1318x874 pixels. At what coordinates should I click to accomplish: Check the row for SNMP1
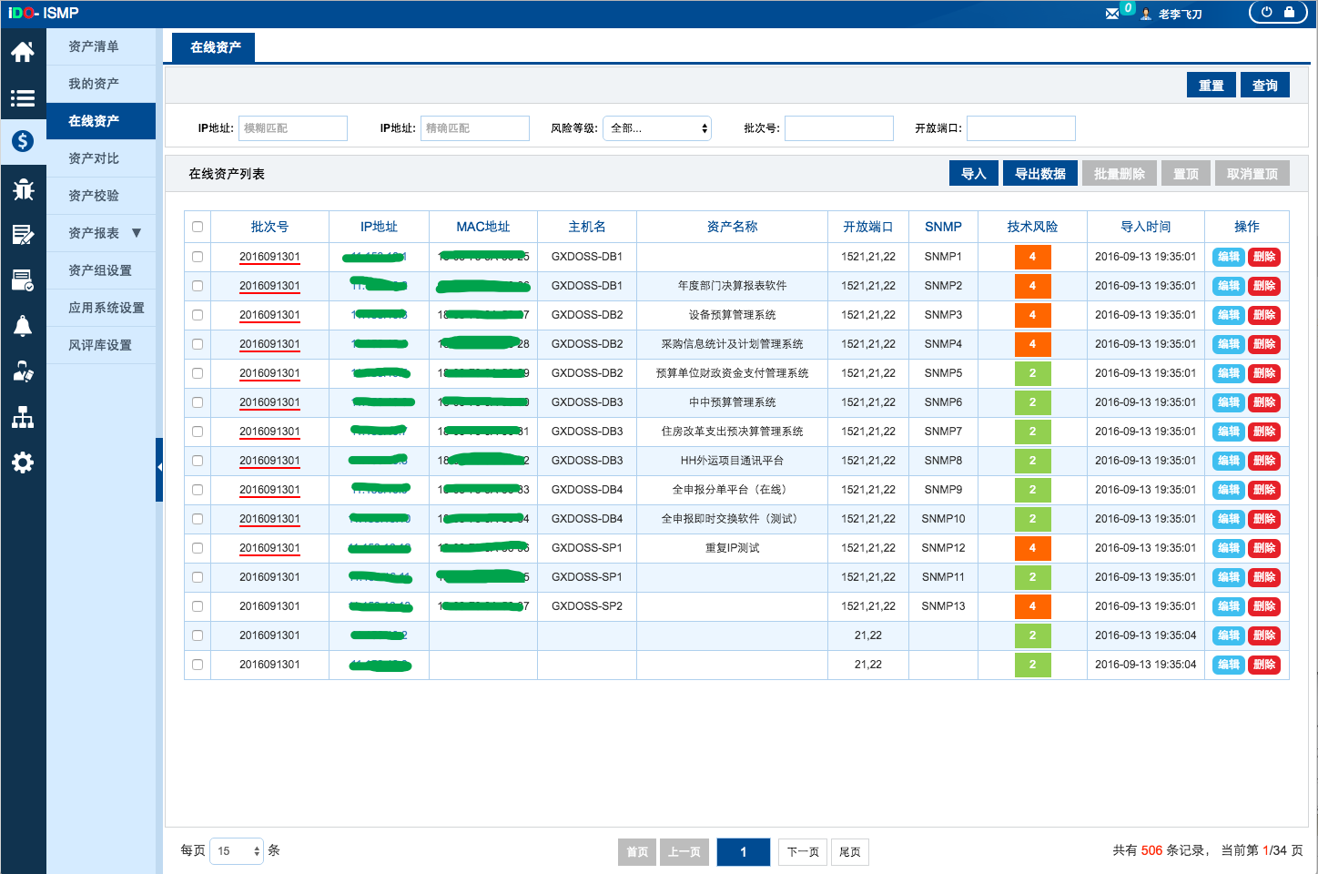click(x=198, y=257)
